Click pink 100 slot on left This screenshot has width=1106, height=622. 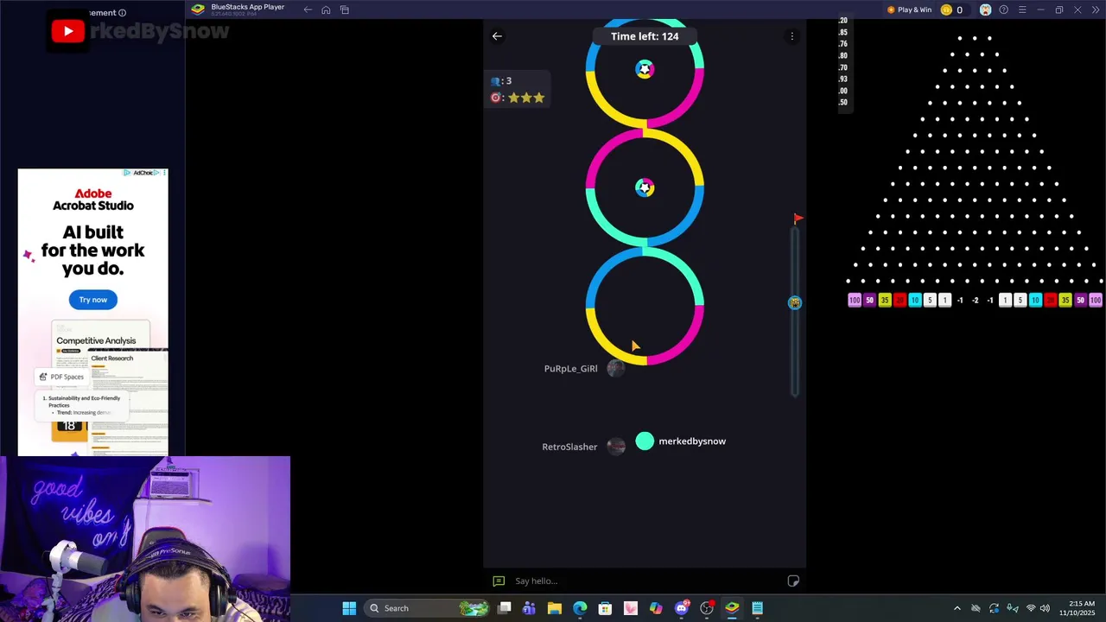[x=855, y=301]
